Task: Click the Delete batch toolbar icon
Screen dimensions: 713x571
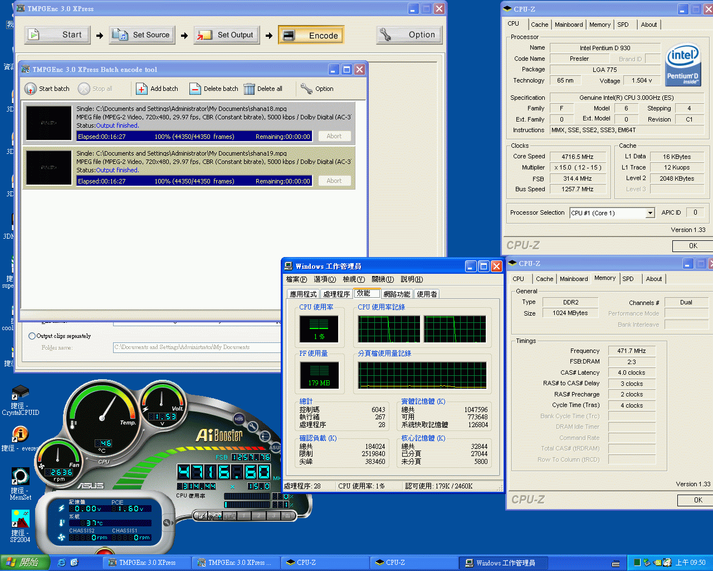Action: pyautogui.click(x=195, y=89)
